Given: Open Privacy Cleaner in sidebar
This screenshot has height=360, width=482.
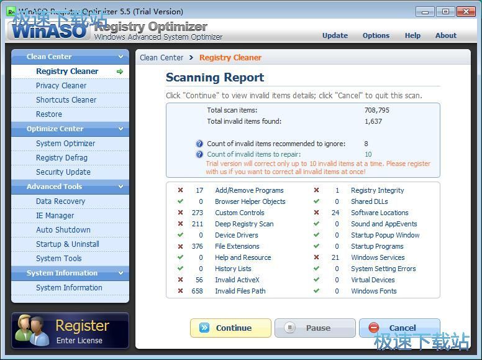Looking at the screenshot, I should coord(61,86).
